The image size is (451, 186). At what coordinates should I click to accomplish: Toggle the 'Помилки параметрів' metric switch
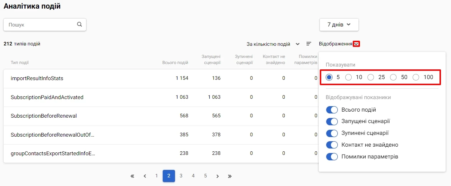pos(332,157)
